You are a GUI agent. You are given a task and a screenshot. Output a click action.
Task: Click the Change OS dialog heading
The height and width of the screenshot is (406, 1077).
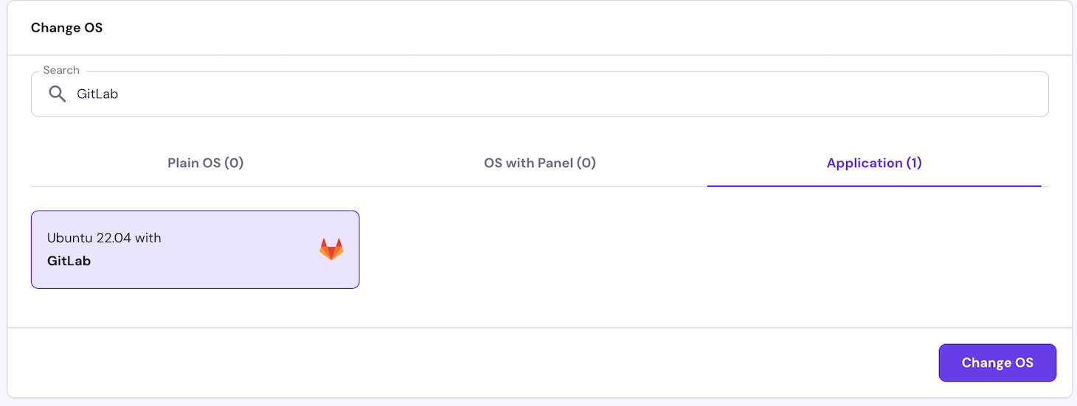click(x=66, y=28)
